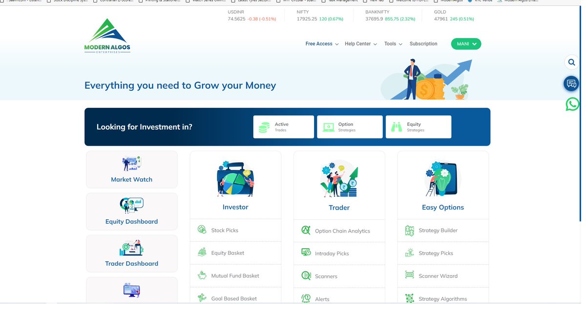This screenshot has width=586, height=329.
Task: Click the Equity Strategies binoculars icon
Action: [x=397, y=127]
